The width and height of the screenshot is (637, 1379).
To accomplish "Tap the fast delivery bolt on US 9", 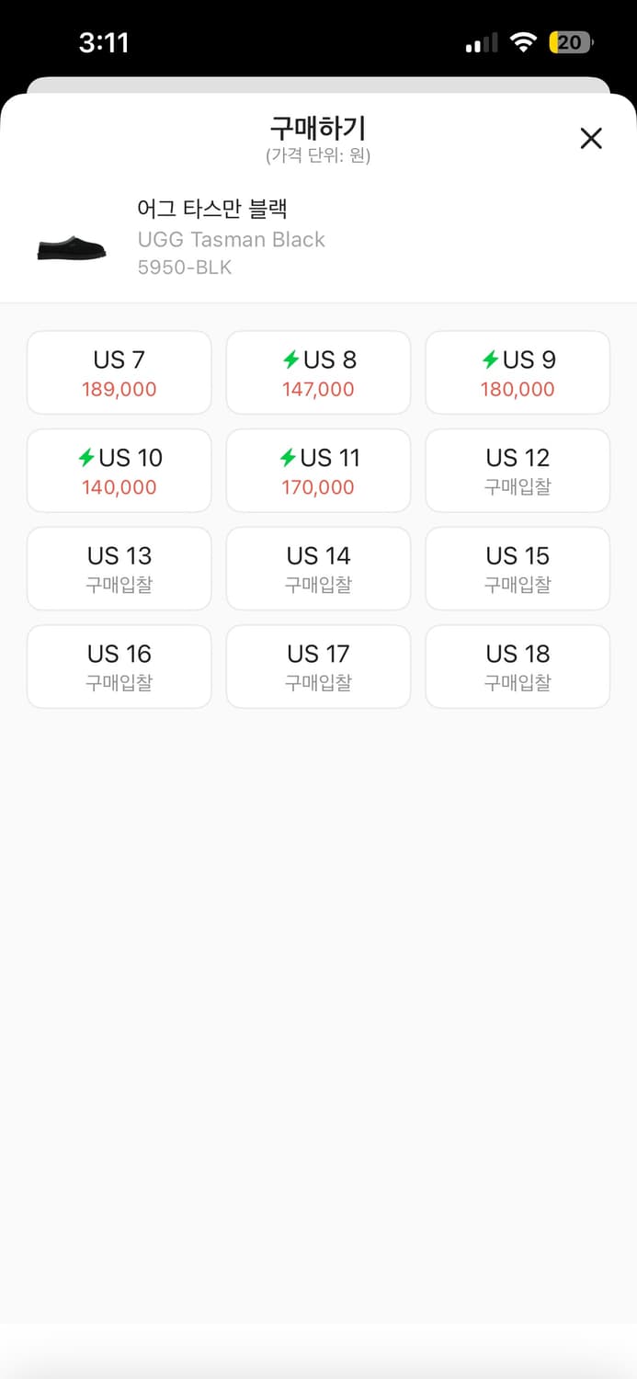I will point(491,359).
